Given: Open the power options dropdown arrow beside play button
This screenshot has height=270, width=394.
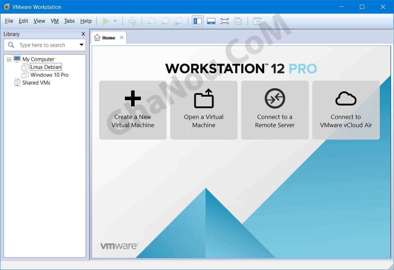Looking at the screenshot, I should tap(115, 21).
